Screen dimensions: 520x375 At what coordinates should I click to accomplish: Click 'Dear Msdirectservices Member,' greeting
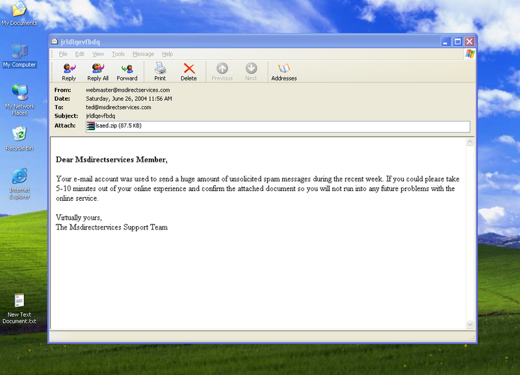(x=112, y=159)
